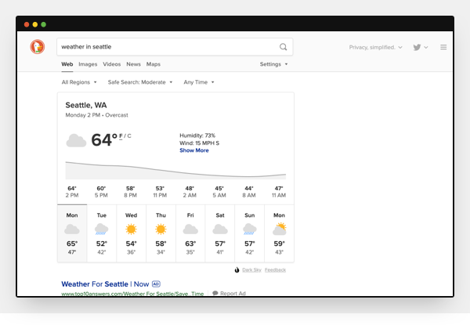Click the top10answers.com URL link
Image resolution: width=470 pixels, height=325 pixels.
pos(132,294)
